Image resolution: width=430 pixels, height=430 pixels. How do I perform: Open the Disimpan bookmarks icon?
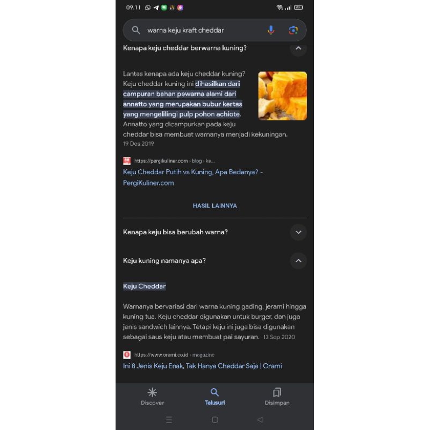tap(277, 392)
